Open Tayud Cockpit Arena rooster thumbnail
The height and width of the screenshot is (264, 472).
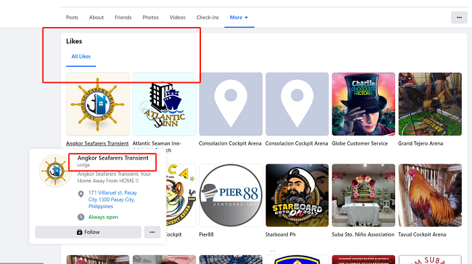coord(430,195)
